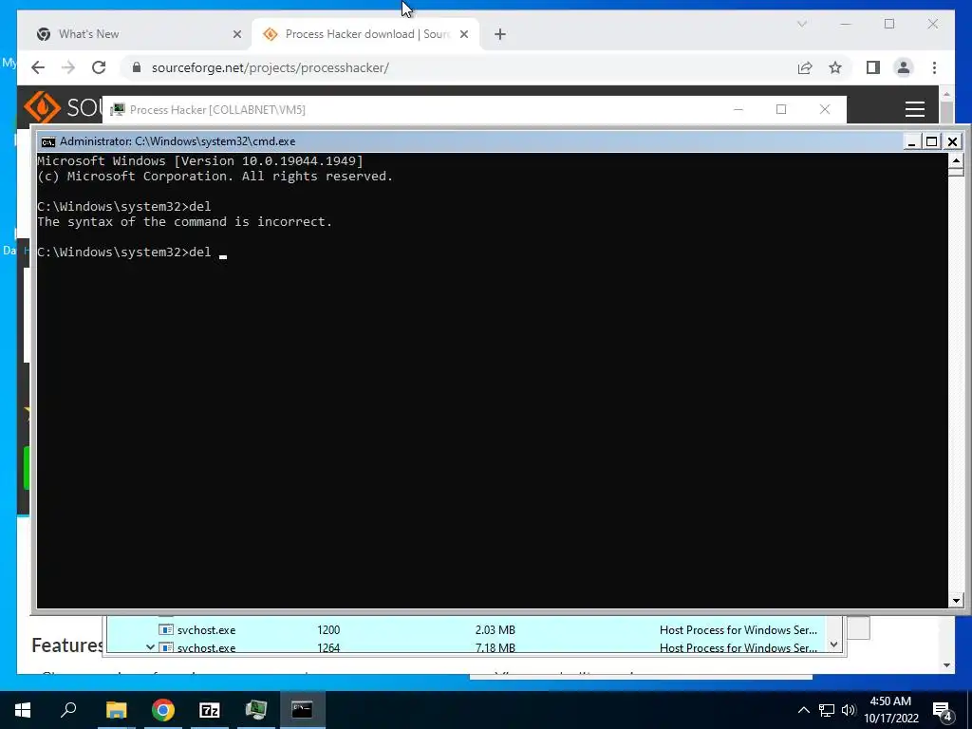
Task: Click Chrome page scrollbar up arrow
Action: (x=946, y=94)
